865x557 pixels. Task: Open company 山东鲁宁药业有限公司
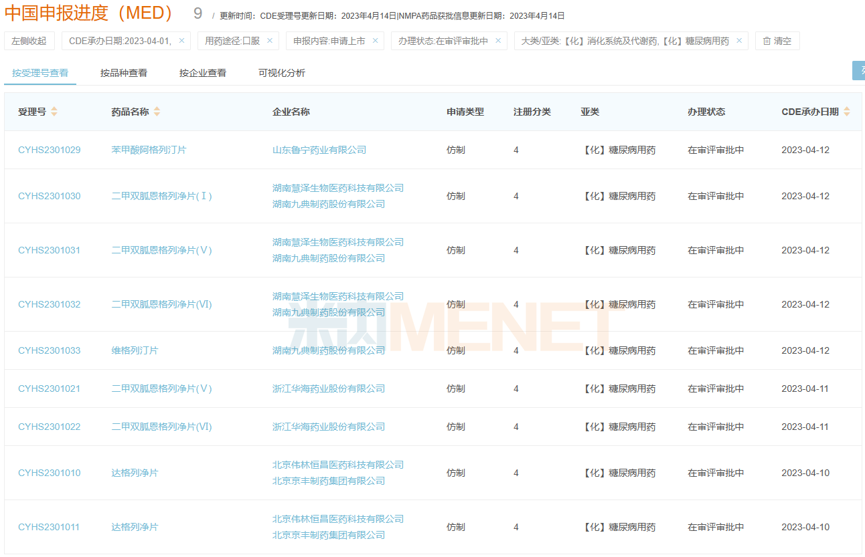pyautogui.click(x=319, y=150)
